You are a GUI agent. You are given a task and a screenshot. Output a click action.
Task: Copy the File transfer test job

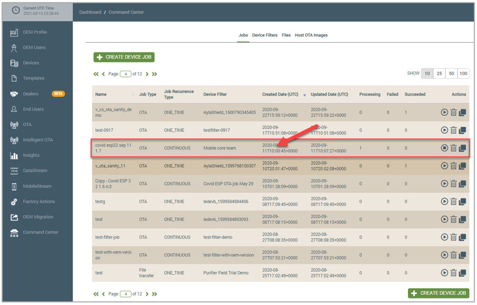pyautogui.click(x=462, y=273)
